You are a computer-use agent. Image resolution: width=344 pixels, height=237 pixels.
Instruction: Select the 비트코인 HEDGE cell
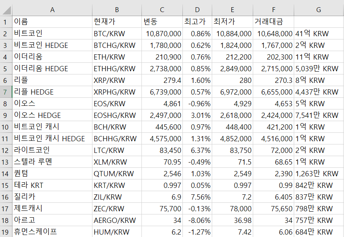tap(52, 45)
